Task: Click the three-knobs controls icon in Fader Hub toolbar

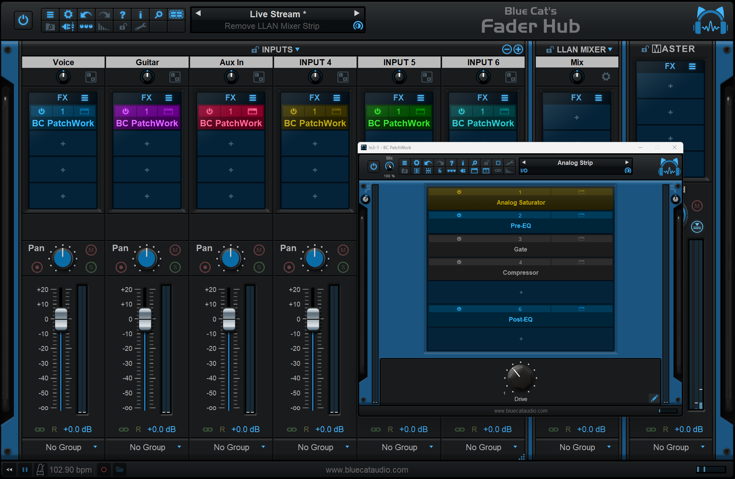Action: pos(86,27)
